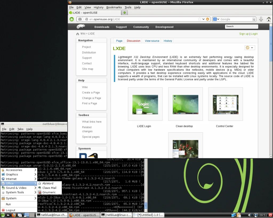Click the updater tray icon near the clock
This screenshot has height=218, width=273.
tap(256, 215)
